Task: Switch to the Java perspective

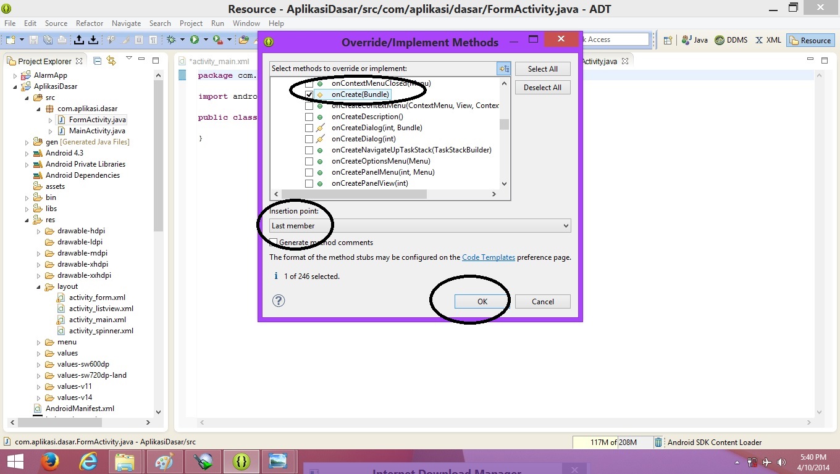Action: [x=694, y=40]
